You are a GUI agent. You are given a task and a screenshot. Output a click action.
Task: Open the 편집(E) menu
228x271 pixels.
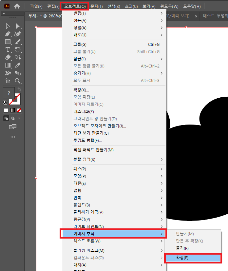pos(53,7)
